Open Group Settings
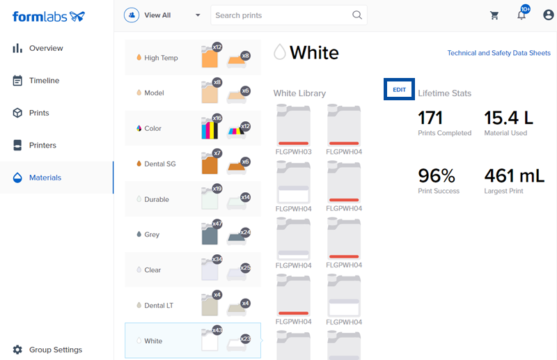Viewport: 557px width, 360px height. 56,350
